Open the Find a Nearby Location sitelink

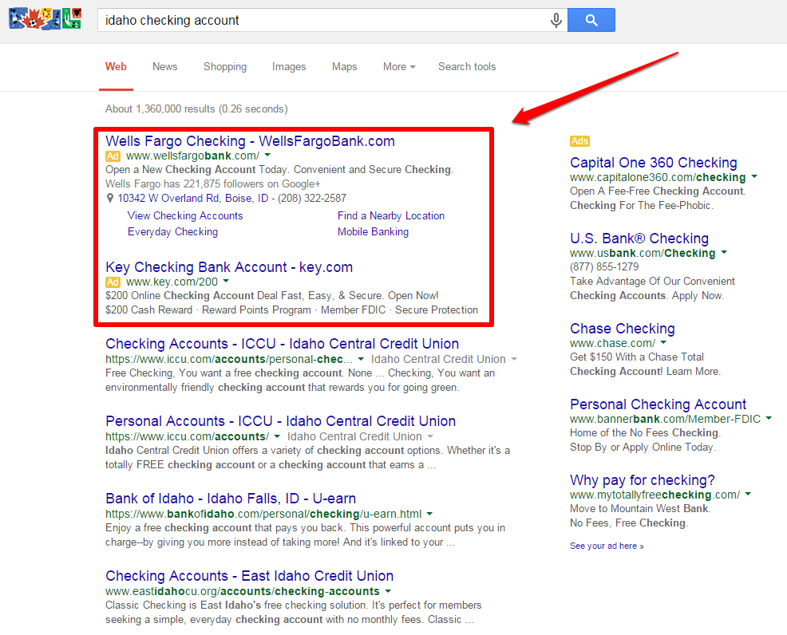click(390, 215)
